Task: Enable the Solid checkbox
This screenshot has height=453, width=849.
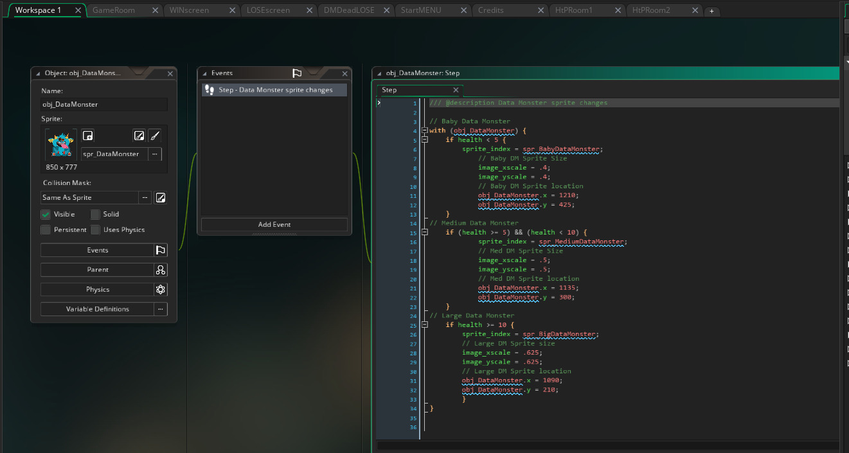Action: (x=95, y=214)
